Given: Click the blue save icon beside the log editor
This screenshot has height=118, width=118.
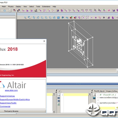Looking at the screenshot, I should coord(94,98).
